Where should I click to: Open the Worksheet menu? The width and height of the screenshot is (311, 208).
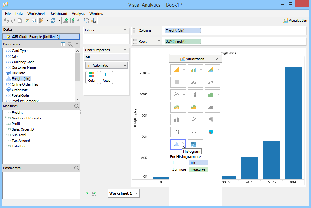click(36, 14)
